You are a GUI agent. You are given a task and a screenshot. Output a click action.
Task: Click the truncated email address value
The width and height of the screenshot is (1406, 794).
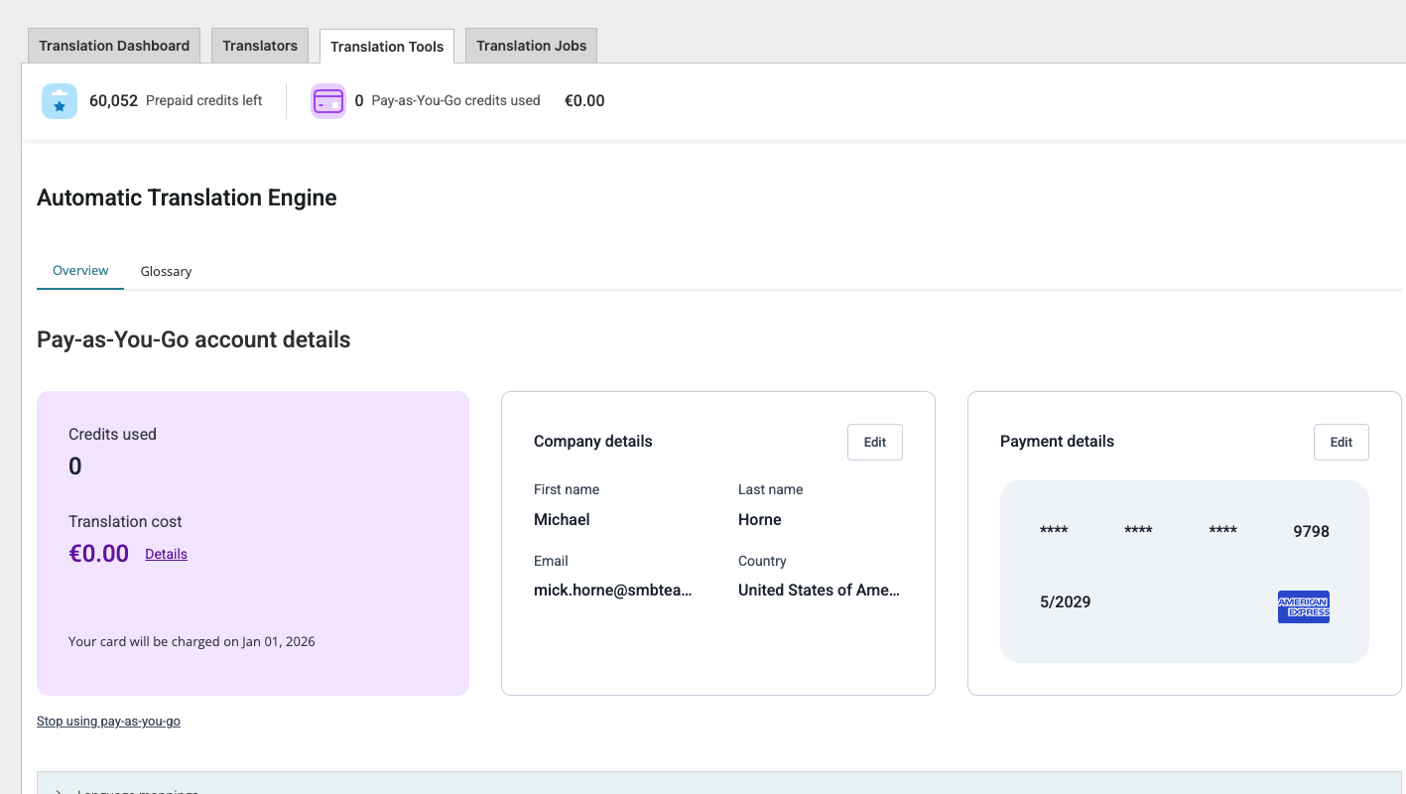(612, 590)
